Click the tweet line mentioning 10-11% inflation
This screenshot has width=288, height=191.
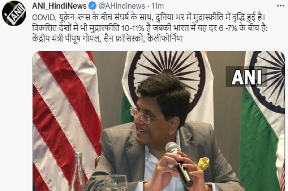tap(150, 29)
